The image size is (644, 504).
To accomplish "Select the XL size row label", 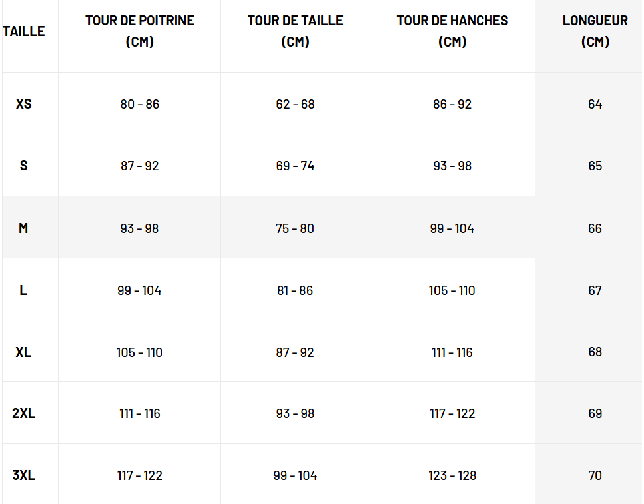I will point(24,352).
